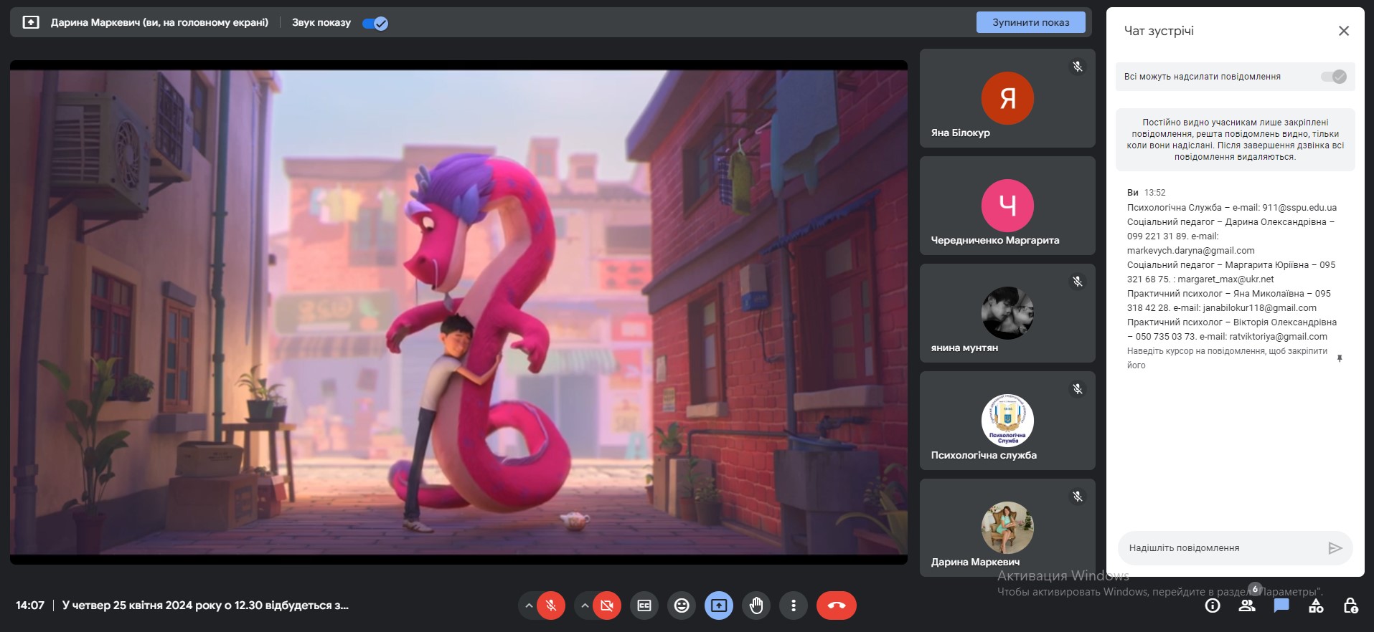Close the meeting chat panel
Image resolution: width=1374 pixels, height=632 pixels.
click(x=1344, y=31)
